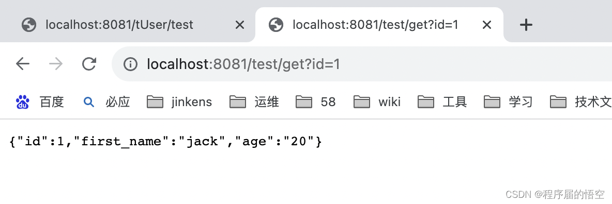Click the globe favicon on tUser/test tab
The height and width of the screenshot is (204, 612).
tap(29, 25)
